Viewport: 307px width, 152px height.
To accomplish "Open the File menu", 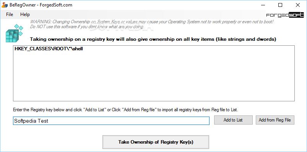I will (10, 14).
